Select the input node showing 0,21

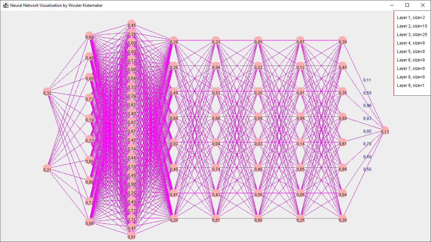[x=47, y=169]
